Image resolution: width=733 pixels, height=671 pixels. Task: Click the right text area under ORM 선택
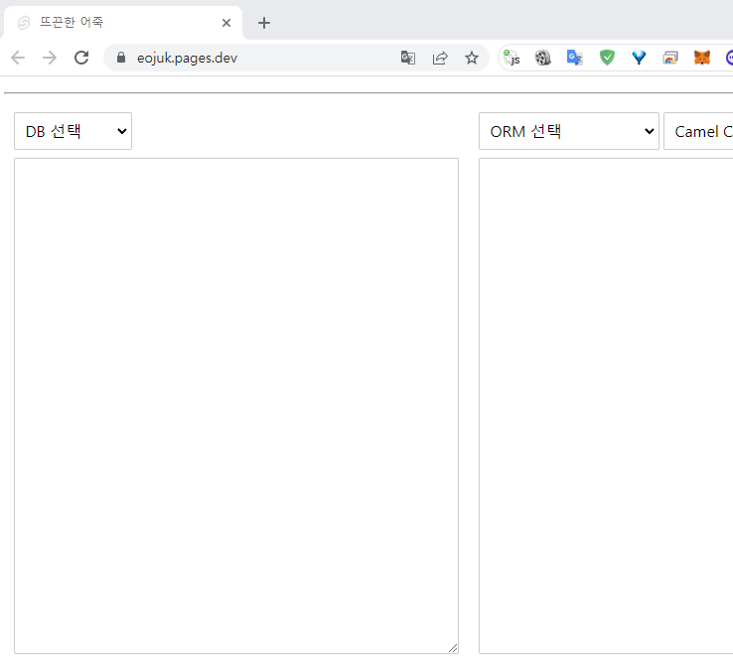[606, 406]
